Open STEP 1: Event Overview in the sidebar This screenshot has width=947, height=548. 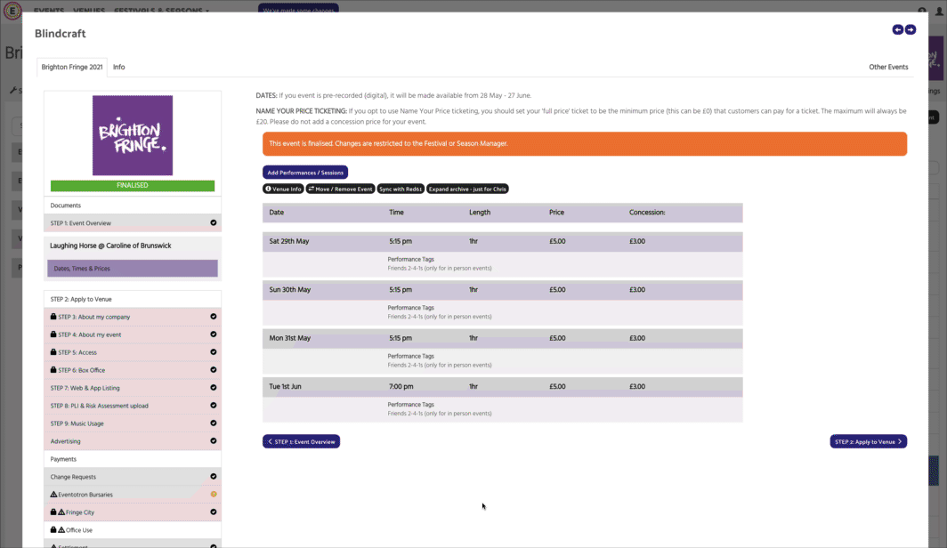click(133, 222)
